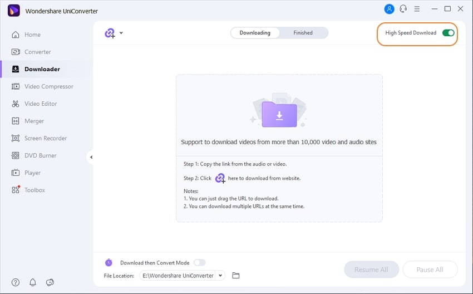Click the Video Editor scissors icon
This screenshot has width=473, height=294.
point(16,104)
